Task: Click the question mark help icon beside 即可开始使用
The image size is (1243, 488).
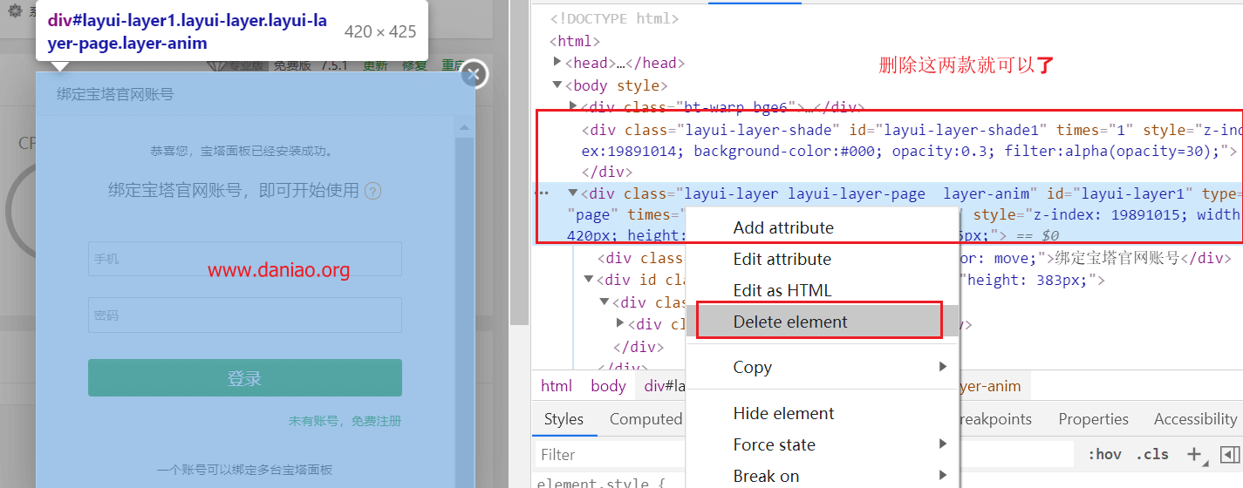Action: coord(372,191)
